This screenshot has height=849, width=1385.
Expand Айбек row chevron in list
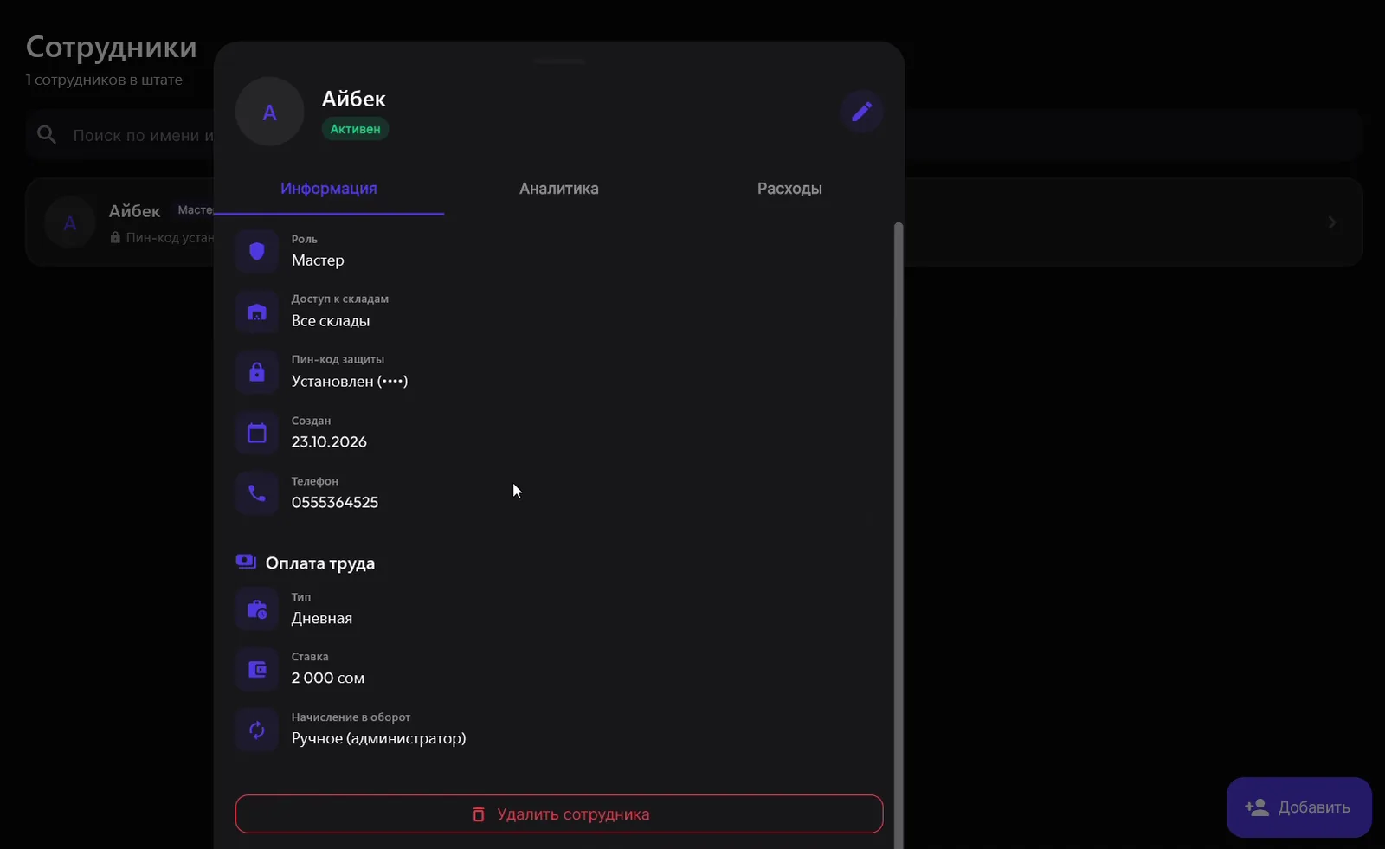(x=1332, y=222)
